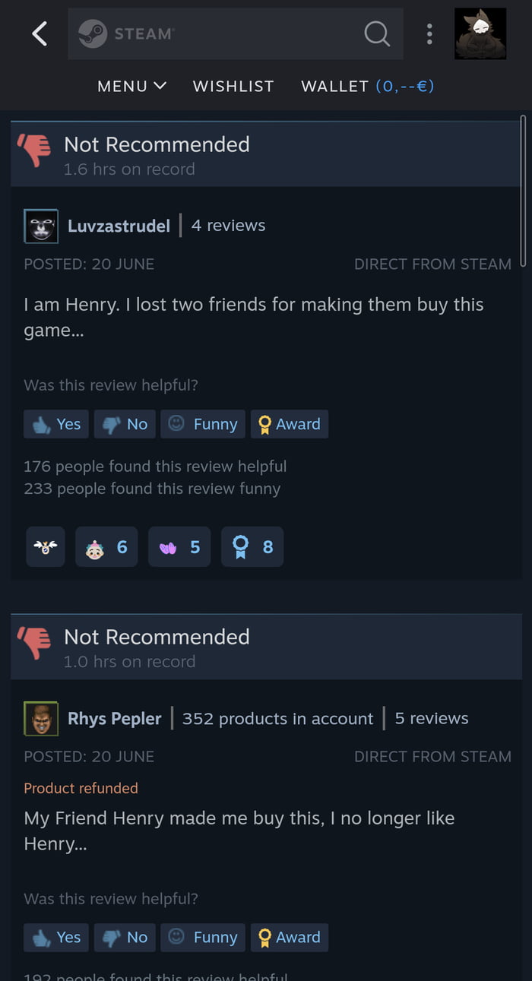Screen dimensions: 532x981
Task: Open the WISHLIST tab
Action: tap(233, 86)
